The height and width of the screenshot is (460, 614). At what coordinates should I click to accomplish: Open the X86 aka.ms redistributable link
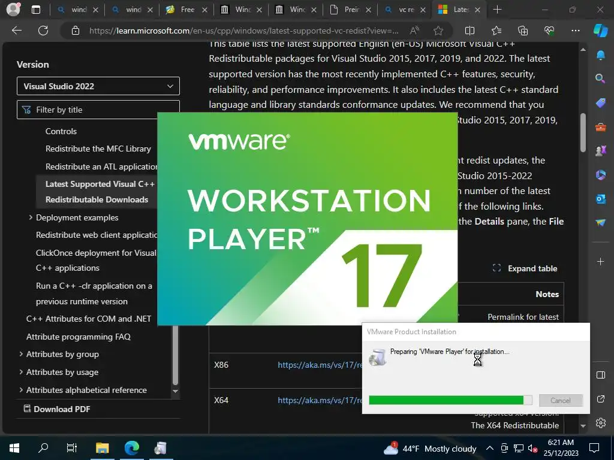(320, 365)
